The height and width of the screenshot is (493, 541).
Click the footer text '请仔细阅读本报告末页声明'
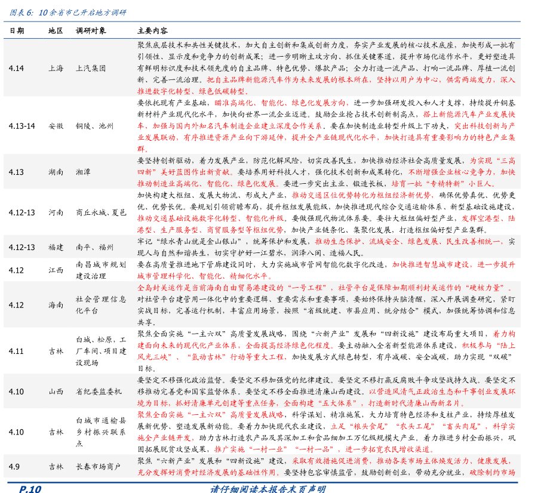[x=268, y=488]
